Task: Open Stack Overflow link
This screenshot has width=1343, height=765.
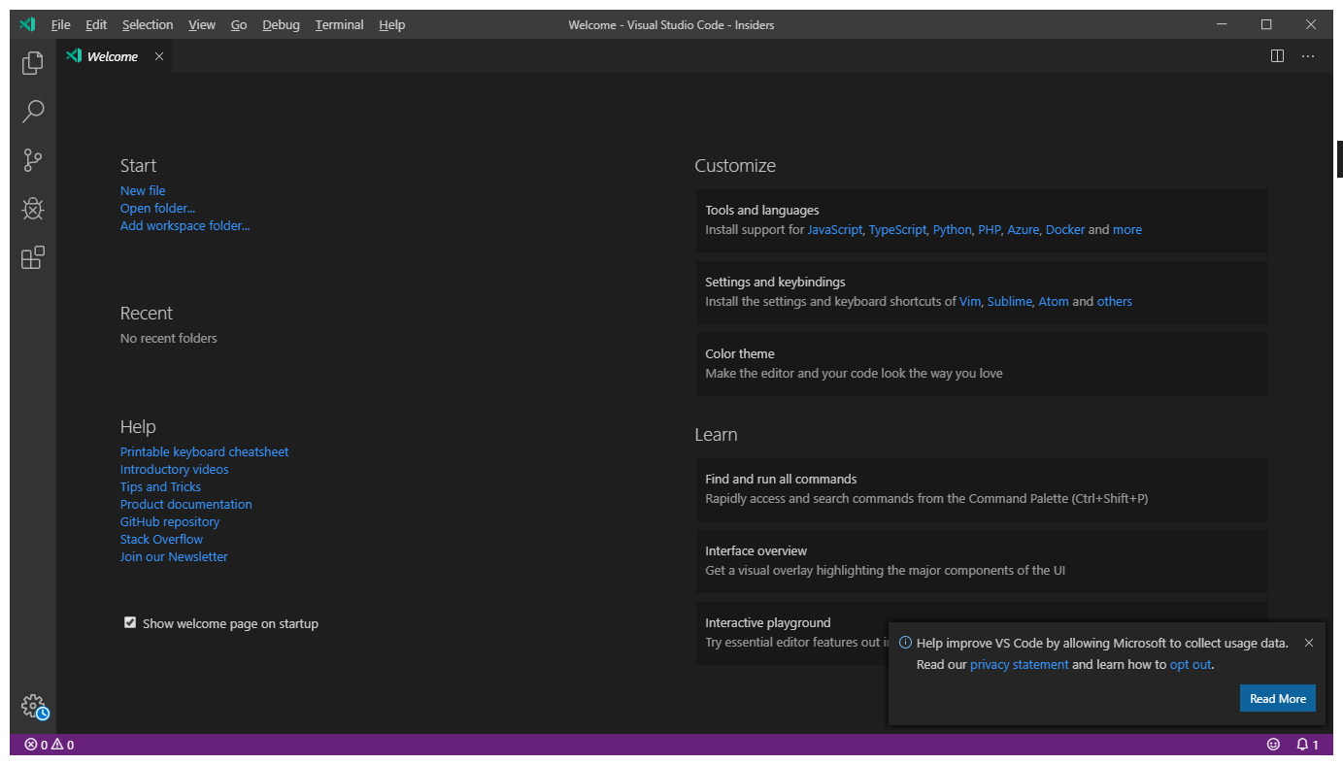Action: 161,539
